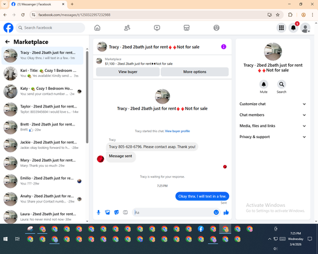
Task: Open the volume speaker icon in tray
Action: (275, 248)
